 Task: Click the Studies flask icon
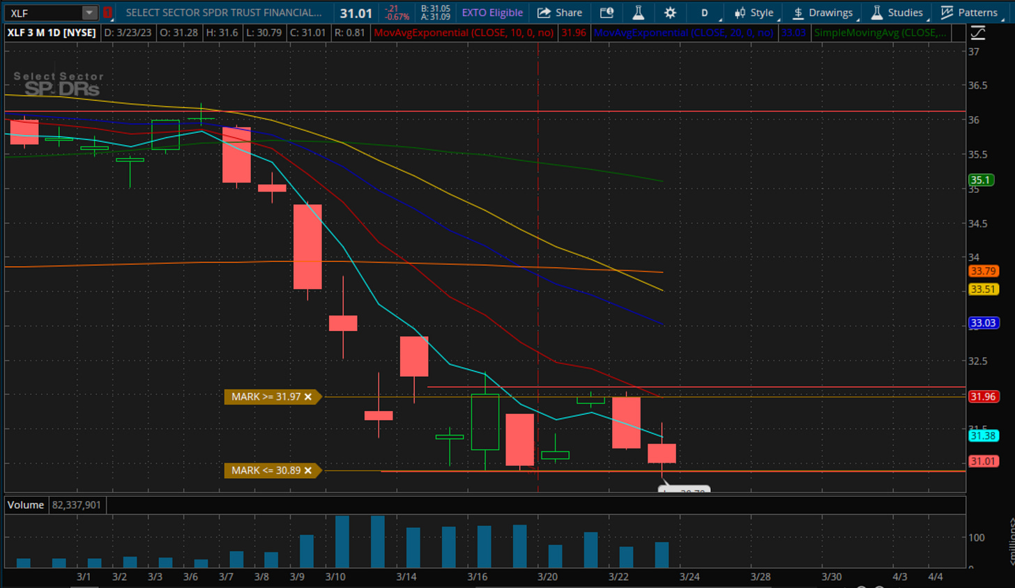(x=877, y=13)
